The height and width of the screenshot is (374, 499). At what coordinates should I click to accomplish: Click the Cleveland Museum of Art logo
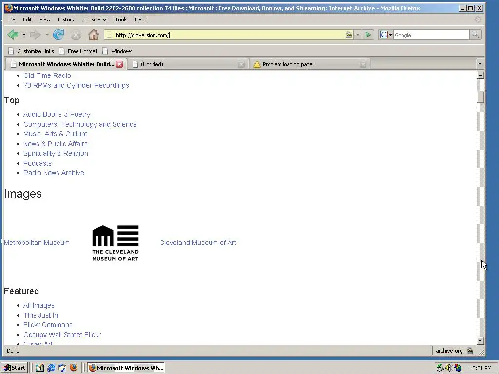point(115,243)
